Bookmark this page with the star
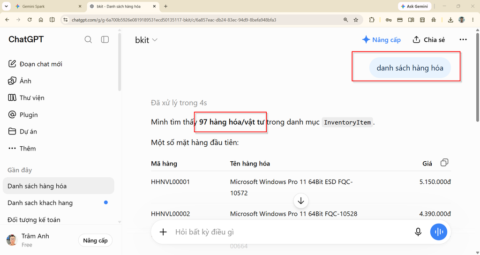 pos(356,20)
